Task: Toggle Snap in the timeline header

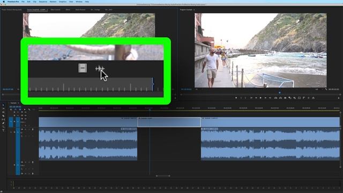Action: (16, 109)
